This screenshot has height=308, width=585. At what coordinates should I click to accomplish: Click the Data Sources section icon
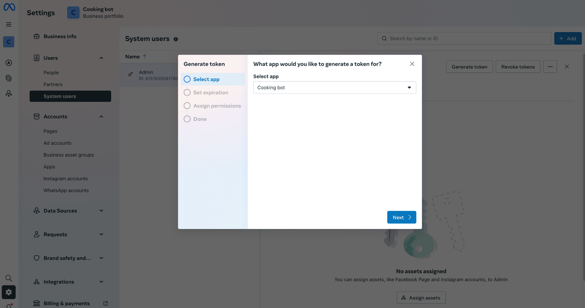coord(36,211)
